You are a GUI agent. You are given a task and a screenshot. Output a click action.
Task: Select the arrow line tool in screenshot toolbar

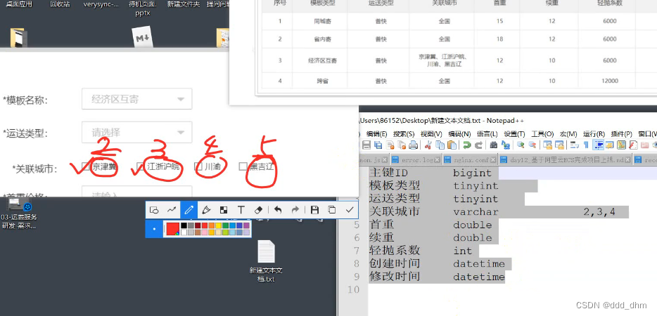[x=172, y=210]
